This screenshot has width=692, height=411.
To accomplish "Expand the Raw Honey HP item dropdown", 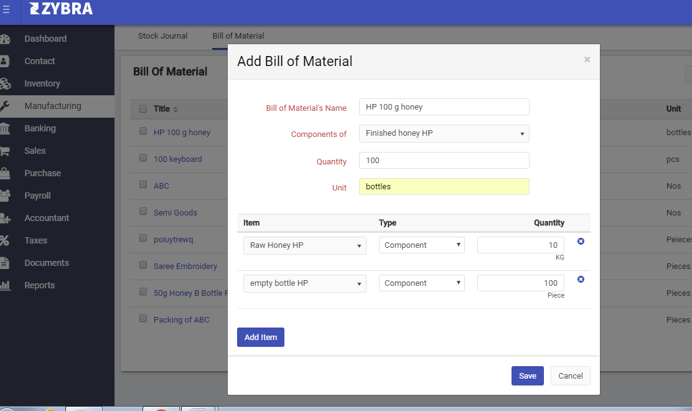I will coord(304,245).
